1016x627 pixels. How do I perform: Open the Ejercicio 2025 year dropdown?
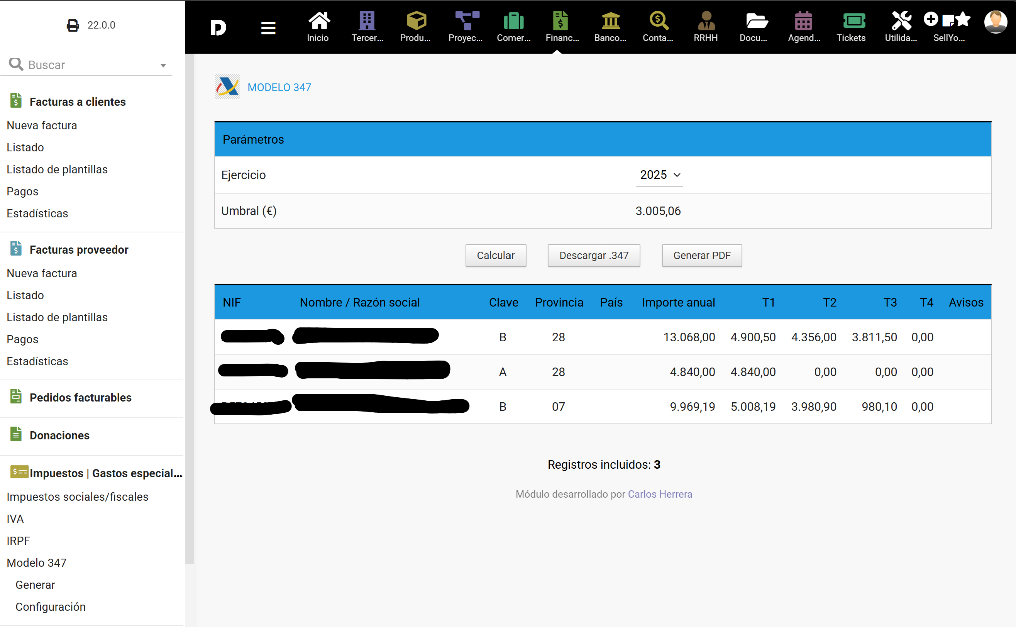click(659, 175)
